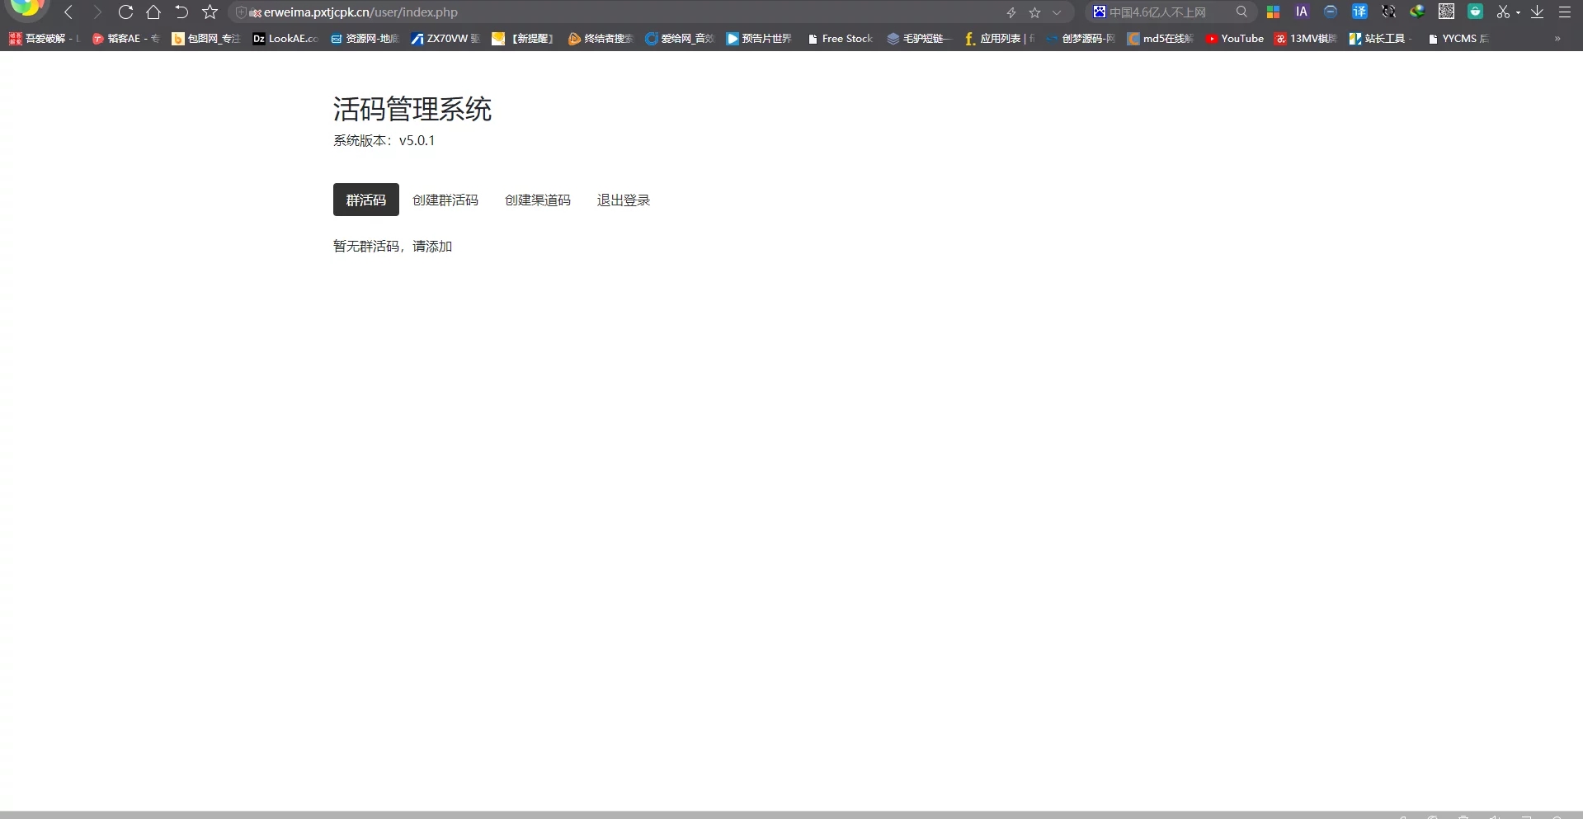Click the undo close-tab arrow icon

click(181, 12)
